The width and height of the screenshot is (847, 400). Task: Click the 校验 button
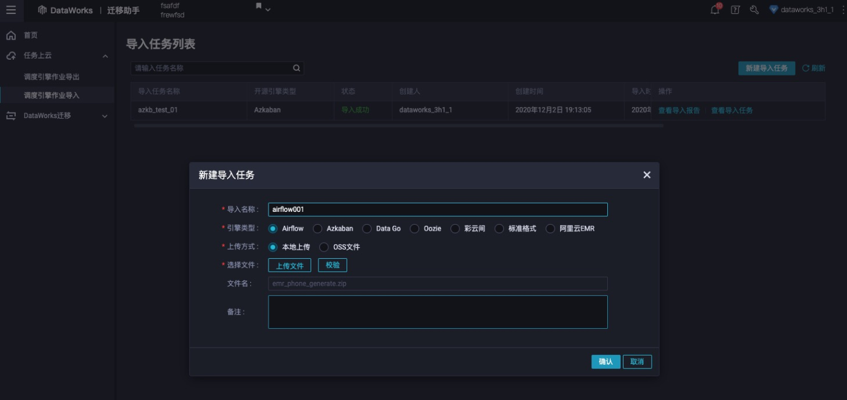click(x=333, y=265)
